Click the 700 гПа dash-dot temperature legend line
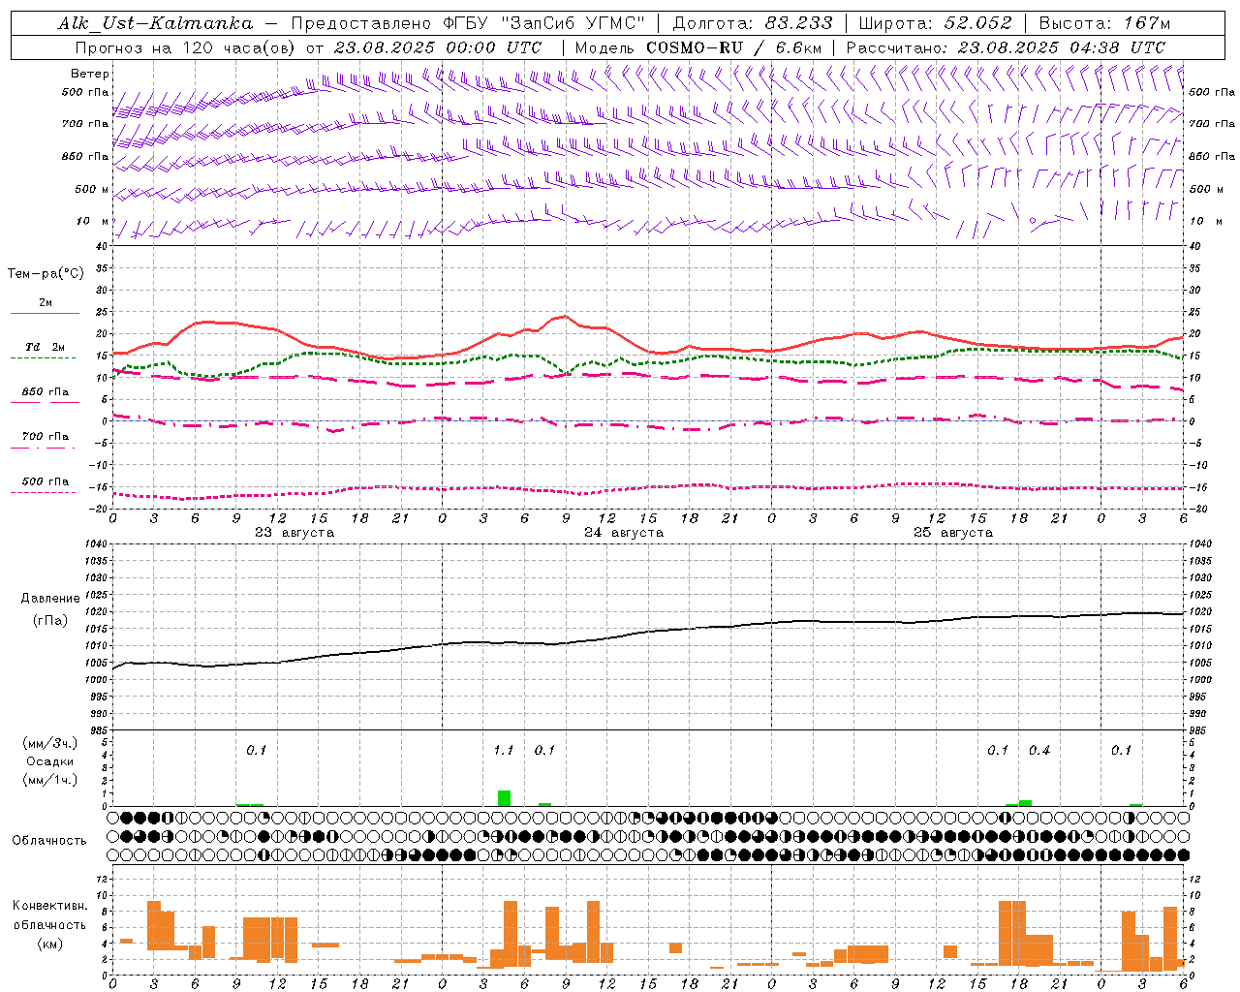Screen dimensions: 1240x992 [45, 449]
